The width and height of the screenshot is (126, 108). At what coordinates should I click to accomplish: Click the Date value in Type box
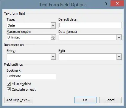[11, 25]
